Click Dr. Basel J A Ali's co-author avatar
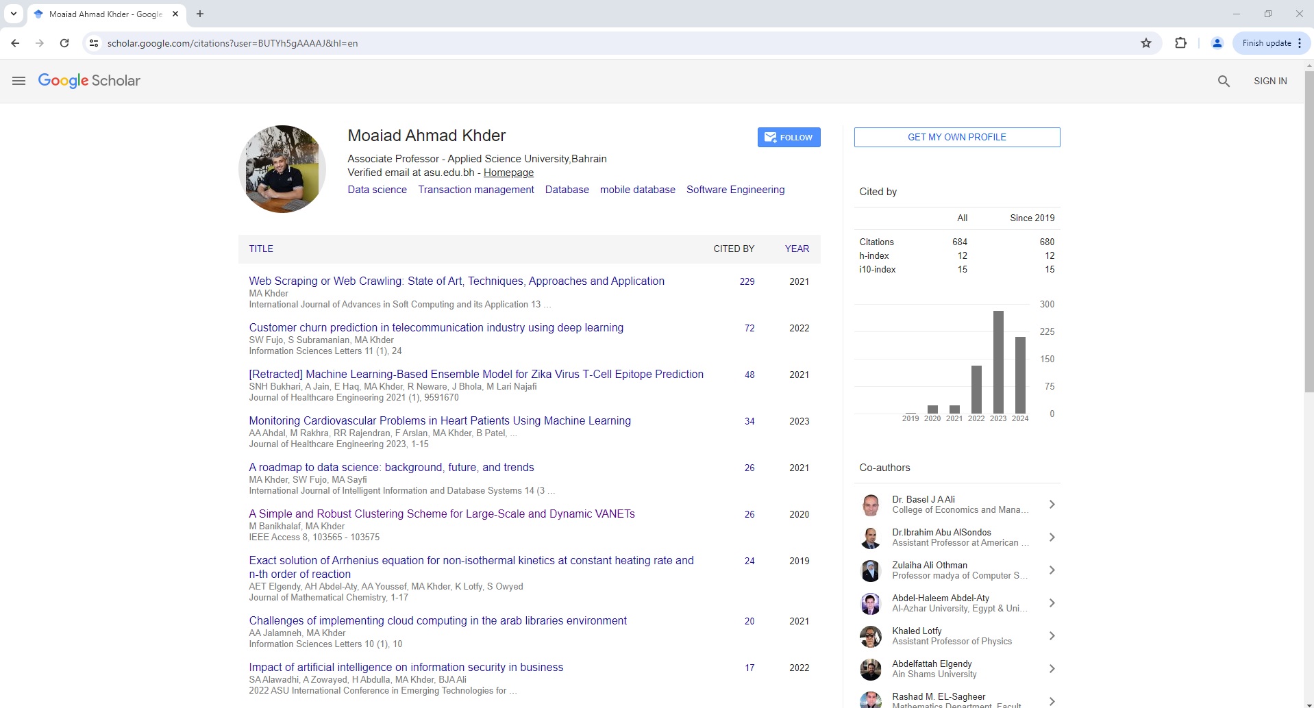Viewport: 1314px width, 708px height. tap(871, 505)
